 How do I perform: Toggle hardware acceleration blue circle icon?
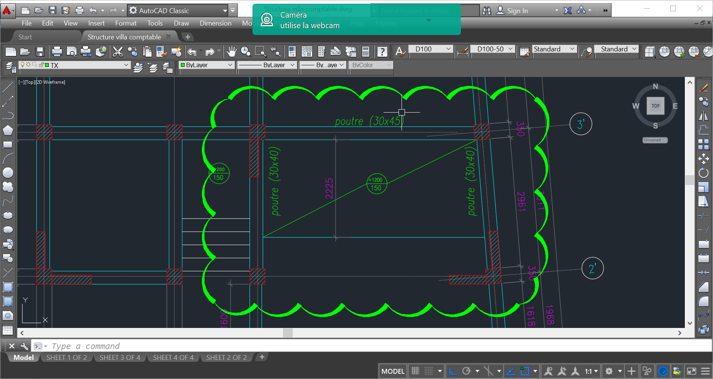663,371
